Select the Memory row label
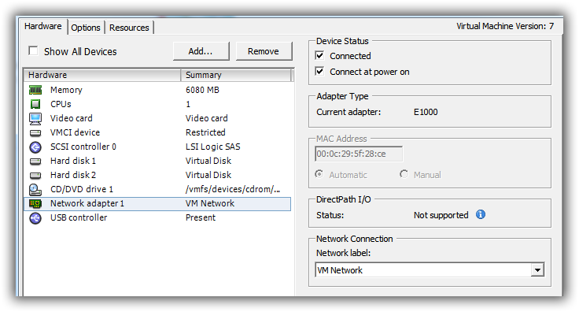Screen dimensions: 579x312 tap(66, 90)
